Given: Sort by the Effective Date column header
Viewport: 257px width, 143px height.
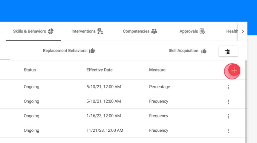Looking at the screenshot, I should (x=100, y=70).
